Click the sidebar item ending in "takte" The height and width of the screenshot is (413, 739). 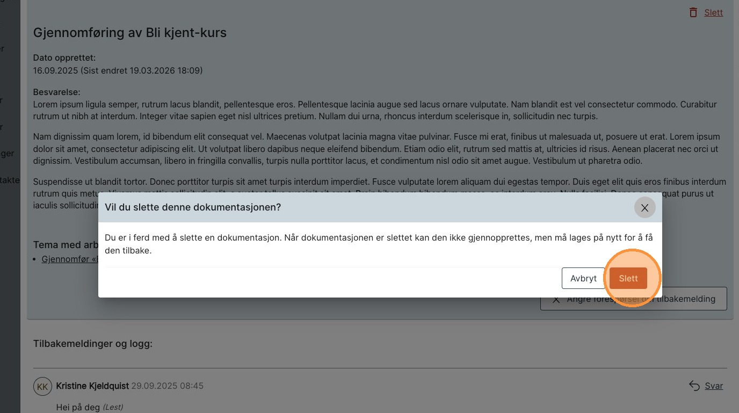[x=9, y=180]
